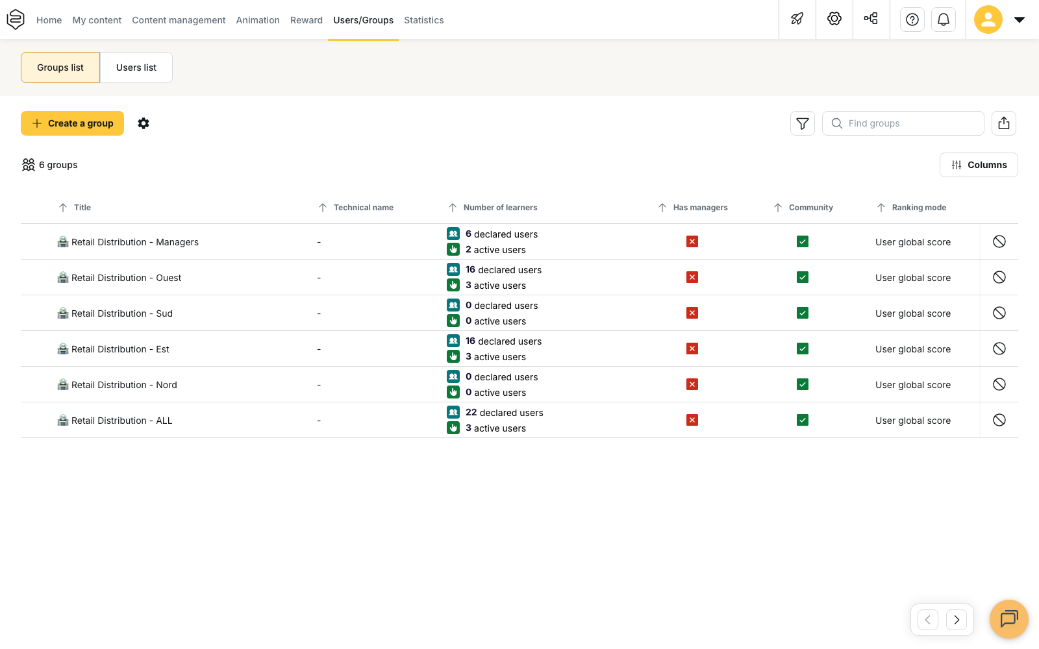This screenshot has height=649, width=1039.
Task: Expand the account dropdown arrow
Action: [1020, 19]
